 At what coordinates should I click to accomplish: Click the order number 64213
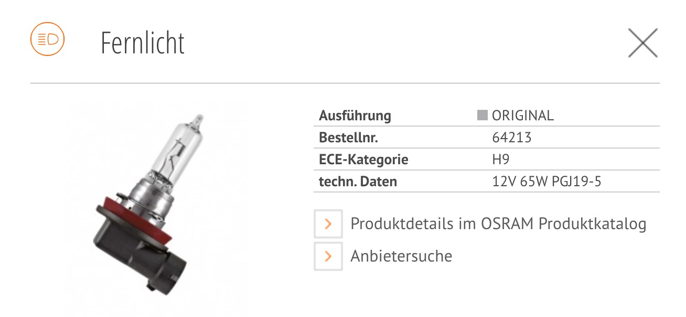coord(512,138)
